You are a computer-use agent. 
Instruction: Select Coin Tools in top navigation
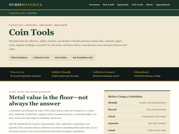coord(137,5)
